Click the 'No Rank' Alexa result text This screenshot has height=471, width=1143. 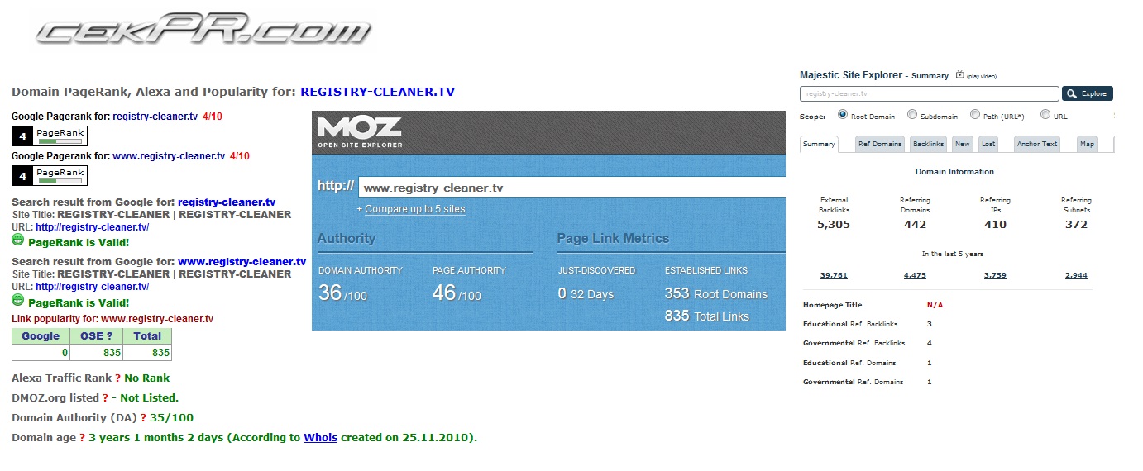point(147,378)
